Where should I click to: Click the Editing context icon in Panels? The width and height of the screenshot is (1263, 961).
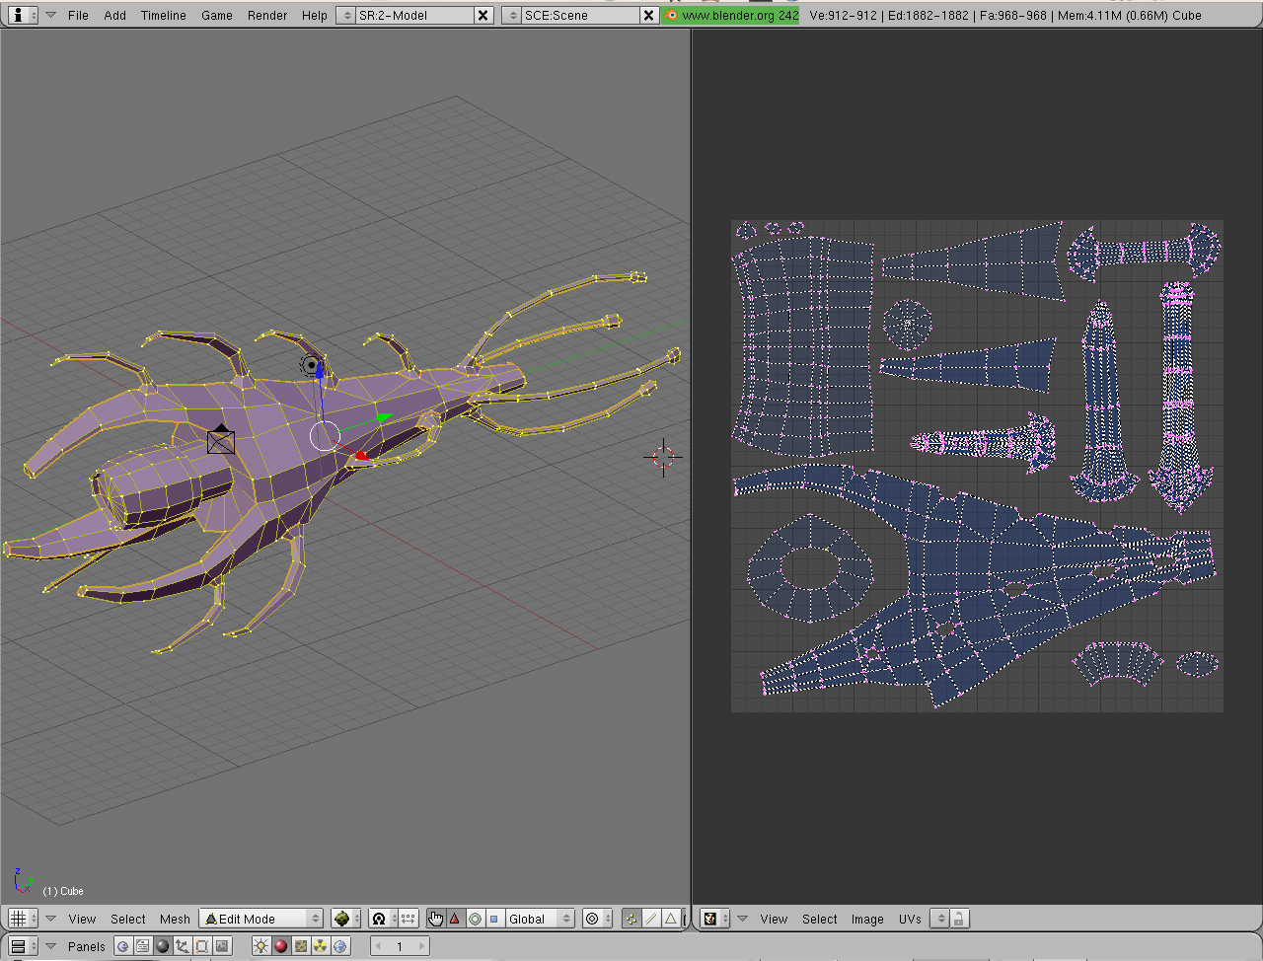(x=202, y=946)
